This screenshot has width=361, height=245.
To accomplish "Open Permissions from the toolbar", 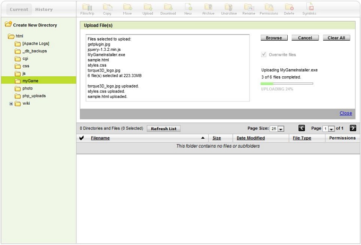I will 269,10.
